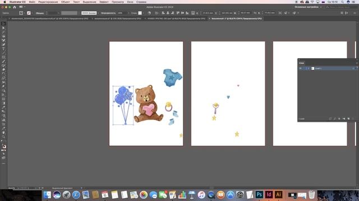This screenshot has width=359, height=201.
Task: Select the Zoom tool
Action: 3,136
